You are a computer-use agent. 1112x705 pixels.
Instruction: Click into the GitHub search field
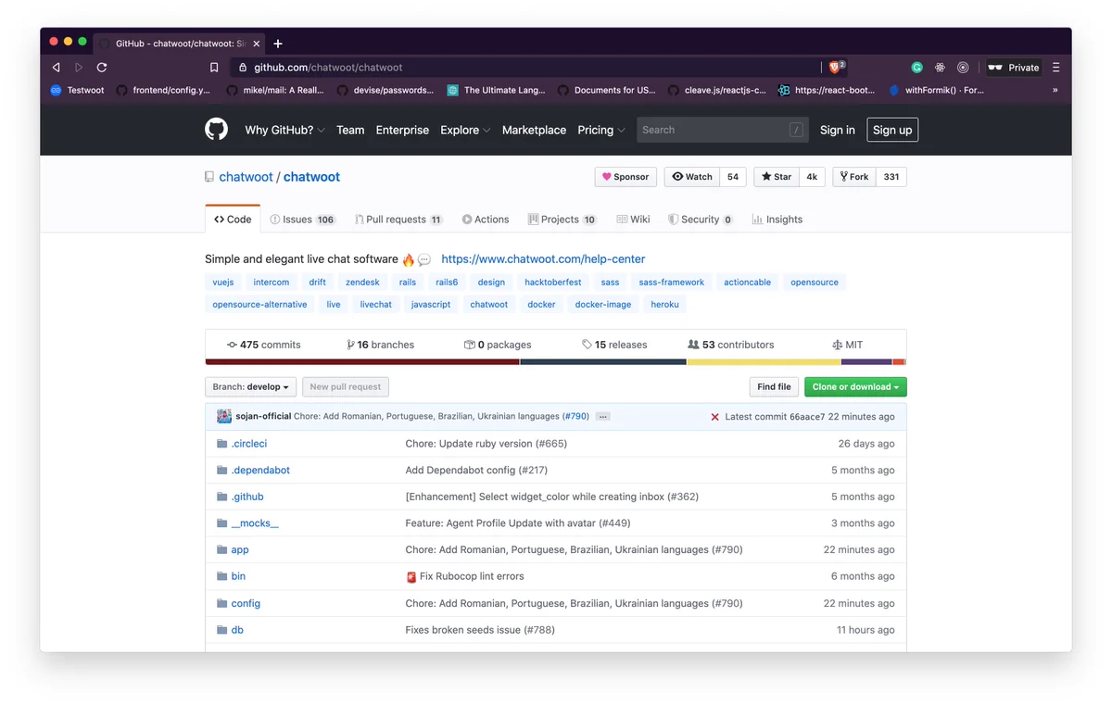tap(723, 131)
